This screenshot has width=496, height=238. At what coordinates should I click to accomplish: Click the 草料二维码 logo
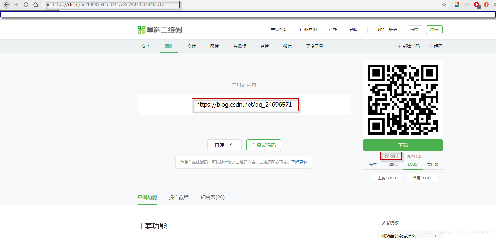[x=160, y=30]
